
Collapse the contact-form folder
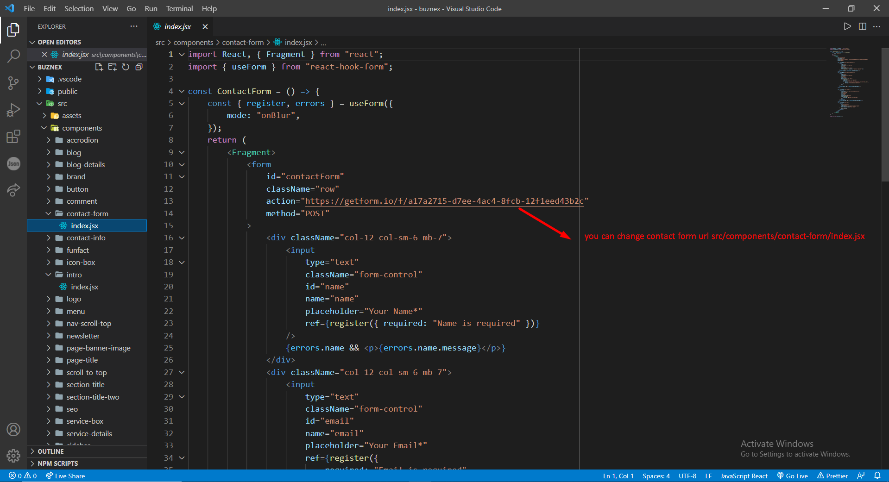click(x=87, y=213)
